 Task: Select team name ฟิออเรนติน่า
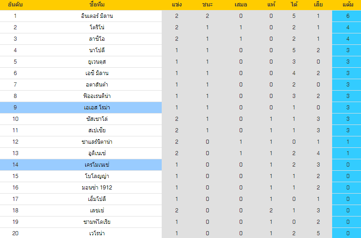click(97, 96)
